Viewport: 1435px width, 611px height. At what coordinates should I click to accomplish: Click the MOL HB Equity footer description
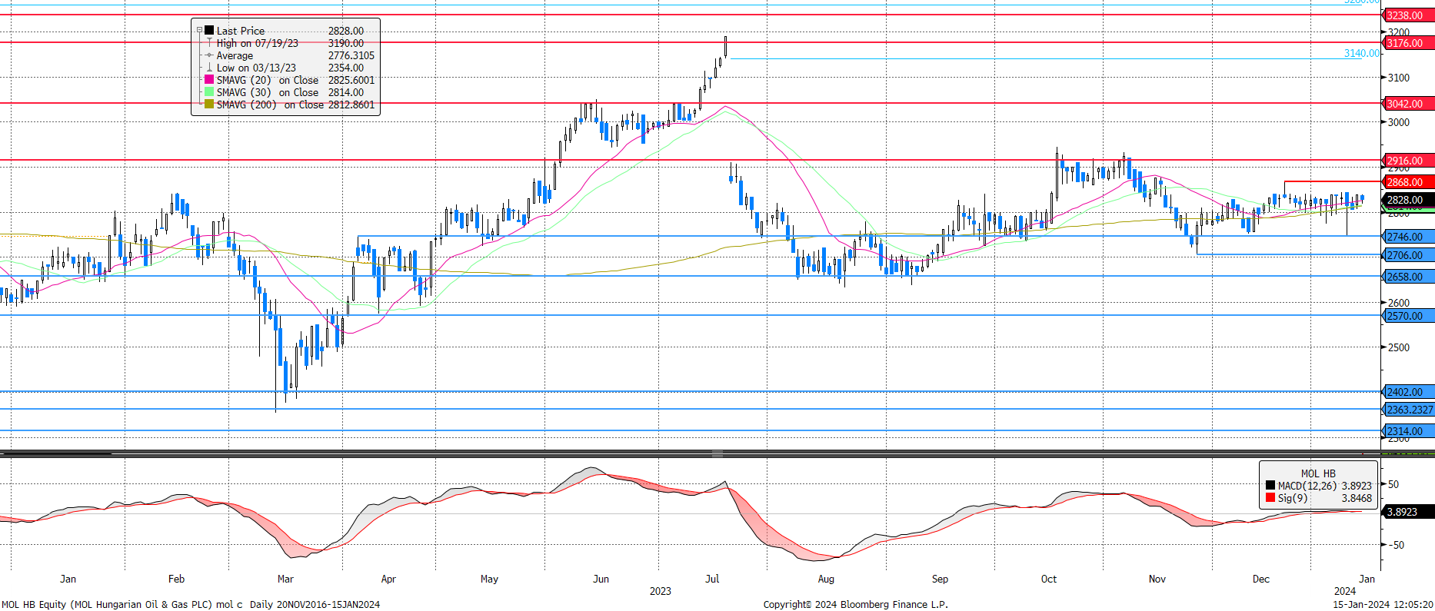(x=191, y=605)
